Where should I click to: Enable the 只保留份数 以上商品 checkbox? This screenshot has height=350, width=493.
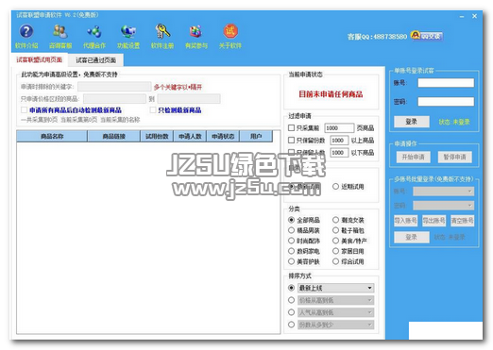pos(292,141)
